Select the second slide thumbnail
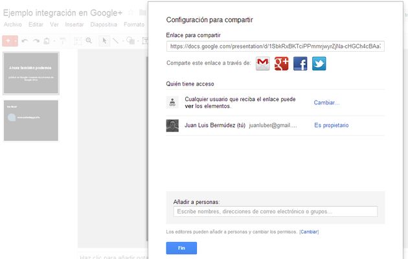Image resolution: width=408 pixels, height=259 pixels. [x=31, y=120]
